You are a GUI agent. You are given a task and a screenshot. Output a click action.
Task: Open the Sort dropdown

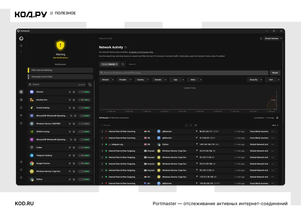(272, 80)
